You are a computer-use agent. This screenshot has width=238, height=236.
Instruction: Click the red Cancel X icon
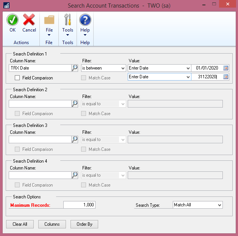point(29,20)
